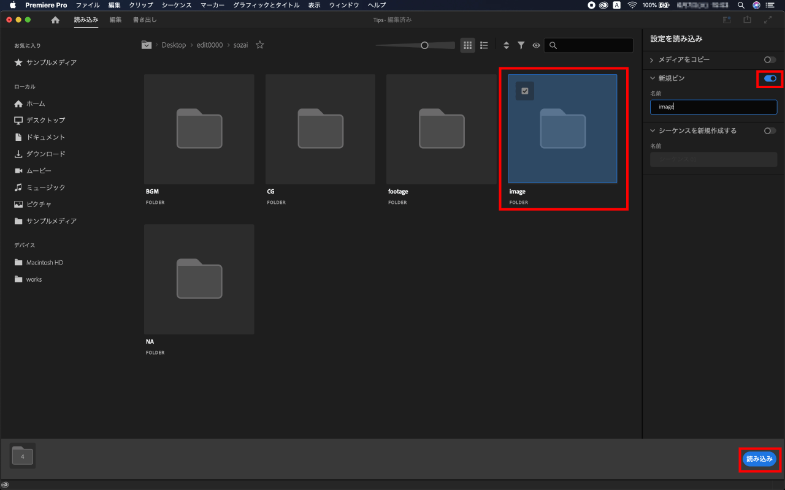Click sozai in the breadcrumb path
This screenshot has width=785, height=490.
(x=240, y=45)
